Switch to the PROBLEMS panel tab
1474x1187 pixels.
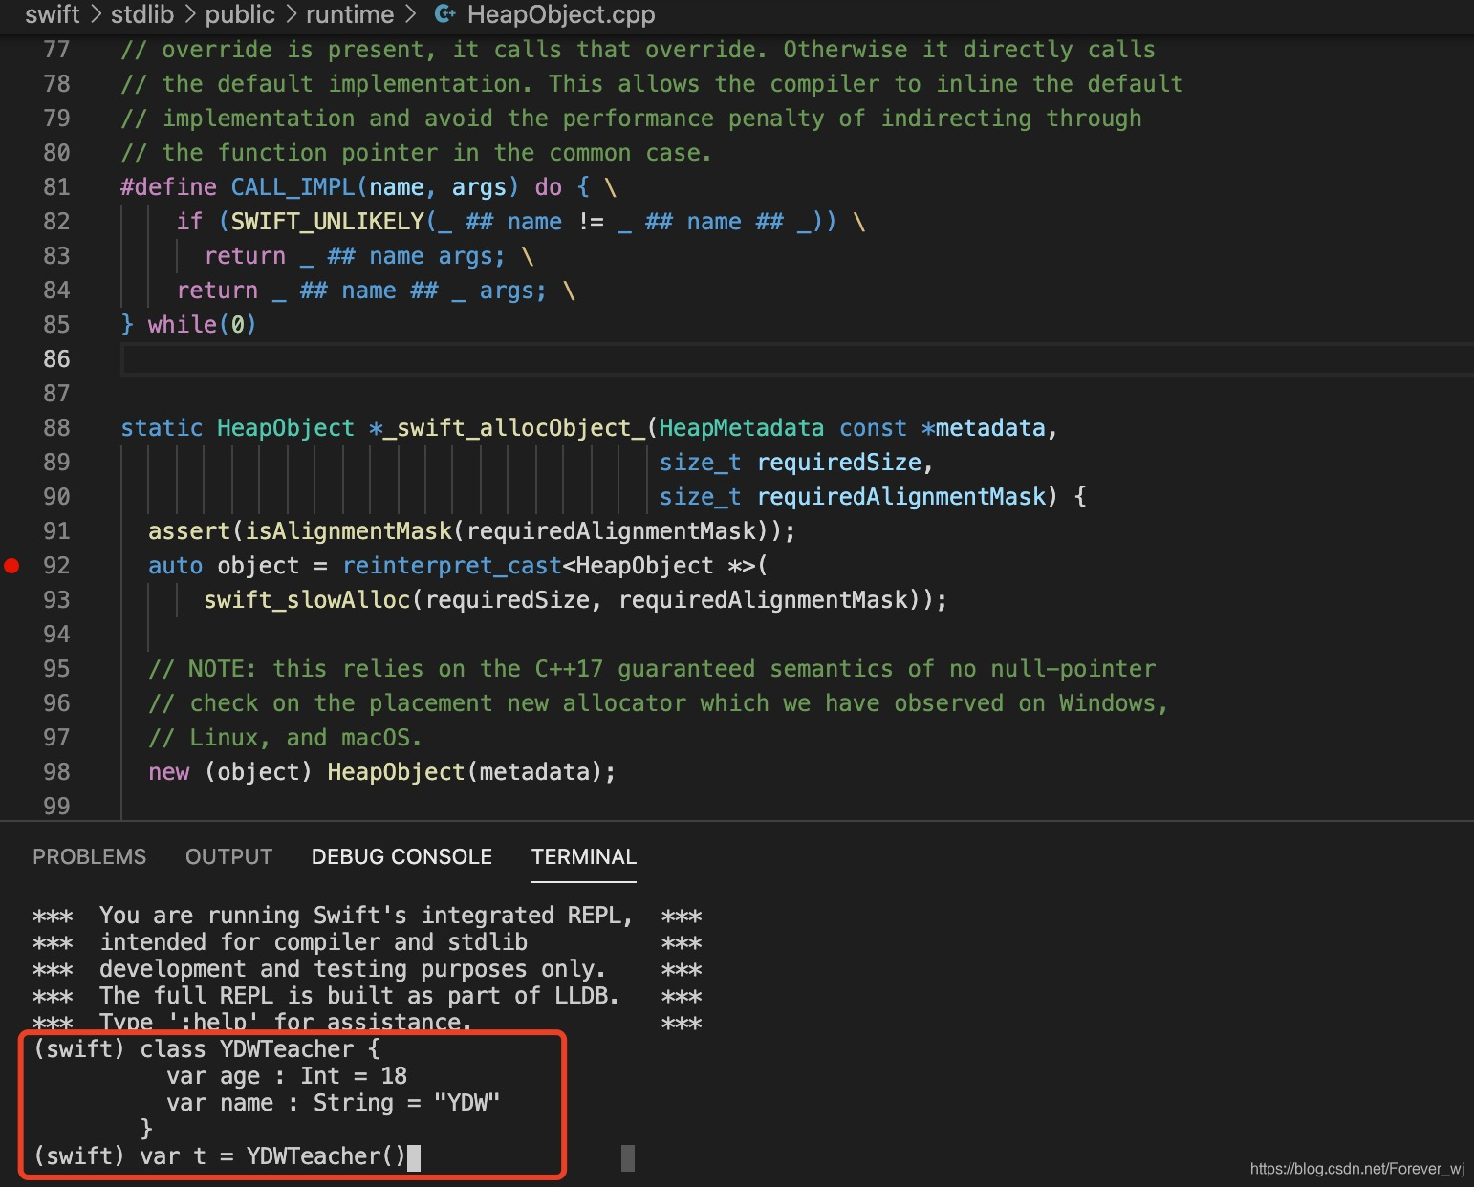tap(90, 856)
